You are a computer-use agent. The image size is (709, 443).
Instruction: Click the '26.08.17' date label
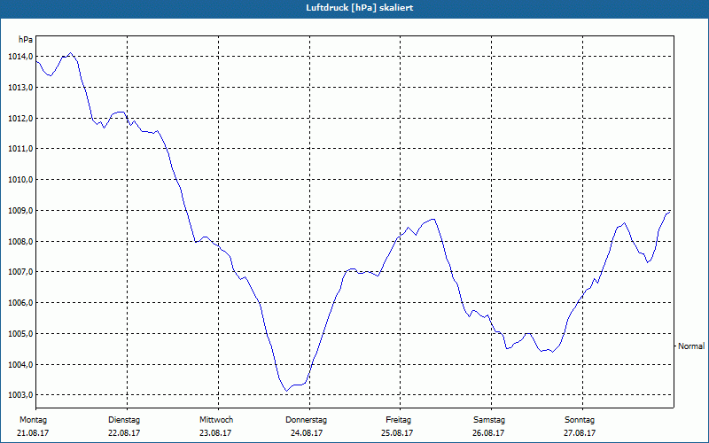pyautogui.click(x=488, y=433)
